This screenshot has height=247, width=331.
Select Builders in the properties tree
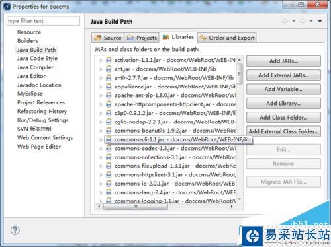28,41
